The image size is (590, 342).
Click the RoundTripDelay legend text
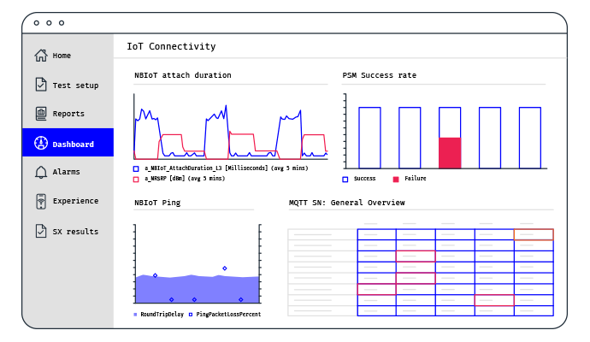coord(162,314)
